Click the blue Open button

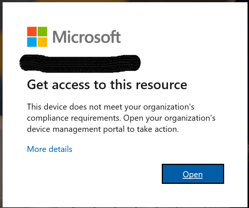(193, 174)
